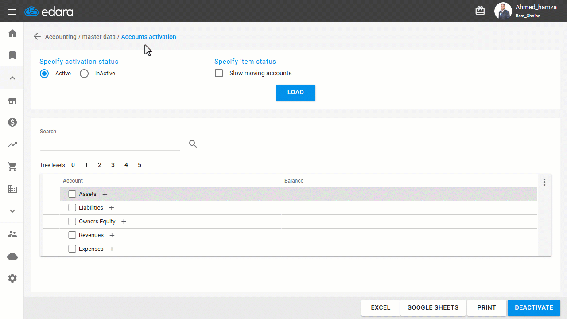Screen dimensions: 567x319
Task: Click the GOOGLE SHEETS button
Action: coord(433,307)
